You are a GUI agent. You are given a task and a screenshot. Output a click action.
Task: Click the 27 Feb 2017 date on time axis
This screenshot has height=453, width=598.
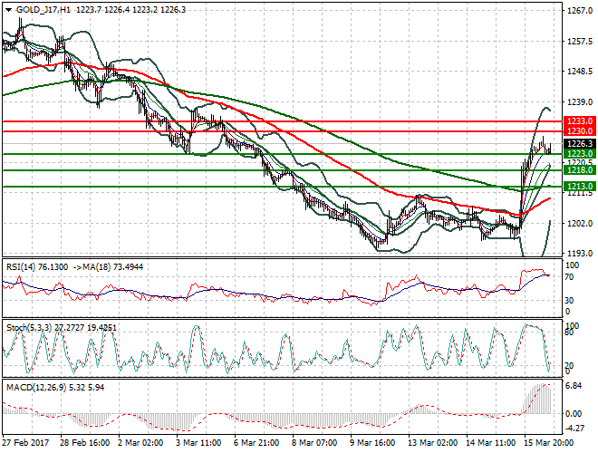(x=26, y=444)
